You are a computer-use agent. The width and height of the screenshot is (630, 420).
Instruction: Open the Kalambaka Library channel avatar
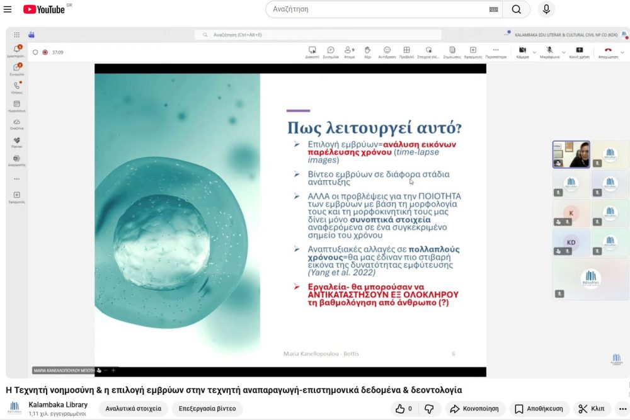click(14, 408)
